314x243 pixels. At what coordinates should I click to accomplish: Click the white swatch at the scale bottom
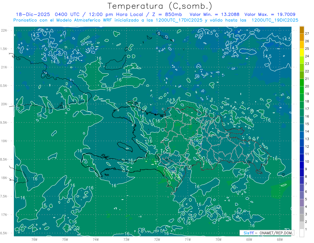(302, 233)
